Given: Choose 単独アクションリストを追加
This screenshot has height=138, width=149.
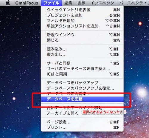Looking at the screenshot, I should pyautogui.click(x=82, y=26).
